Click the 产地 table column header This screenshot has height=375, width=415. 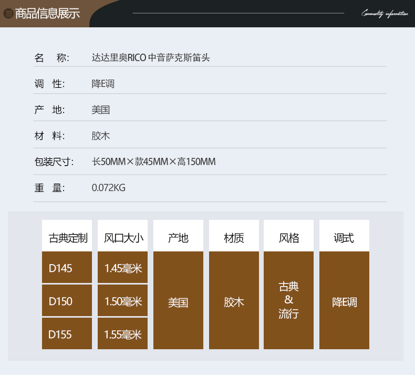coord(179,236)
